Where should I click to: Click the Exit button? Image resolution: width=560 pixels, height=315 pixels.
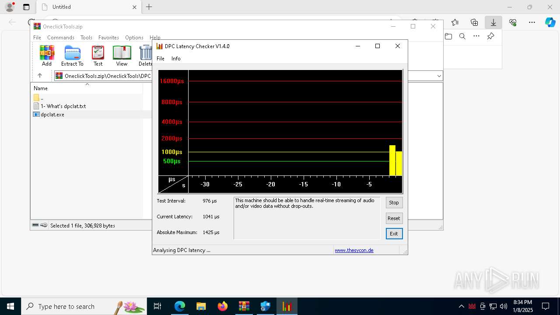pyautogui.click(x=394, y=234)
